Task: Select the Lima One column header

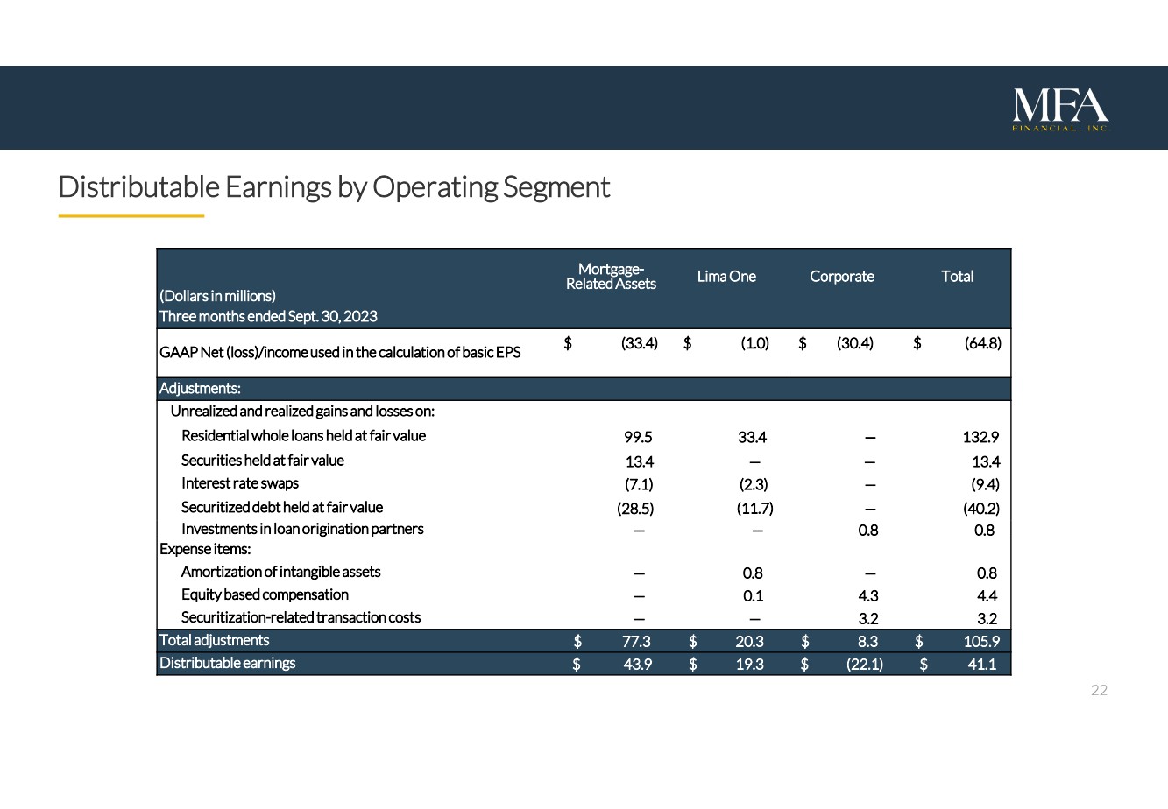Action: point(726,277)
